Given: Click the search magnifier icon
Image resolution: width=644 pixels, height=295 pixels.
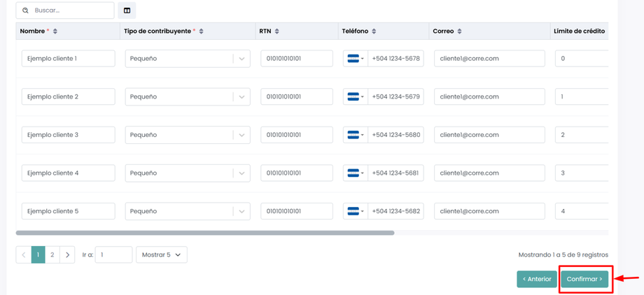Looking at the screenshot, I should [26, 10].
